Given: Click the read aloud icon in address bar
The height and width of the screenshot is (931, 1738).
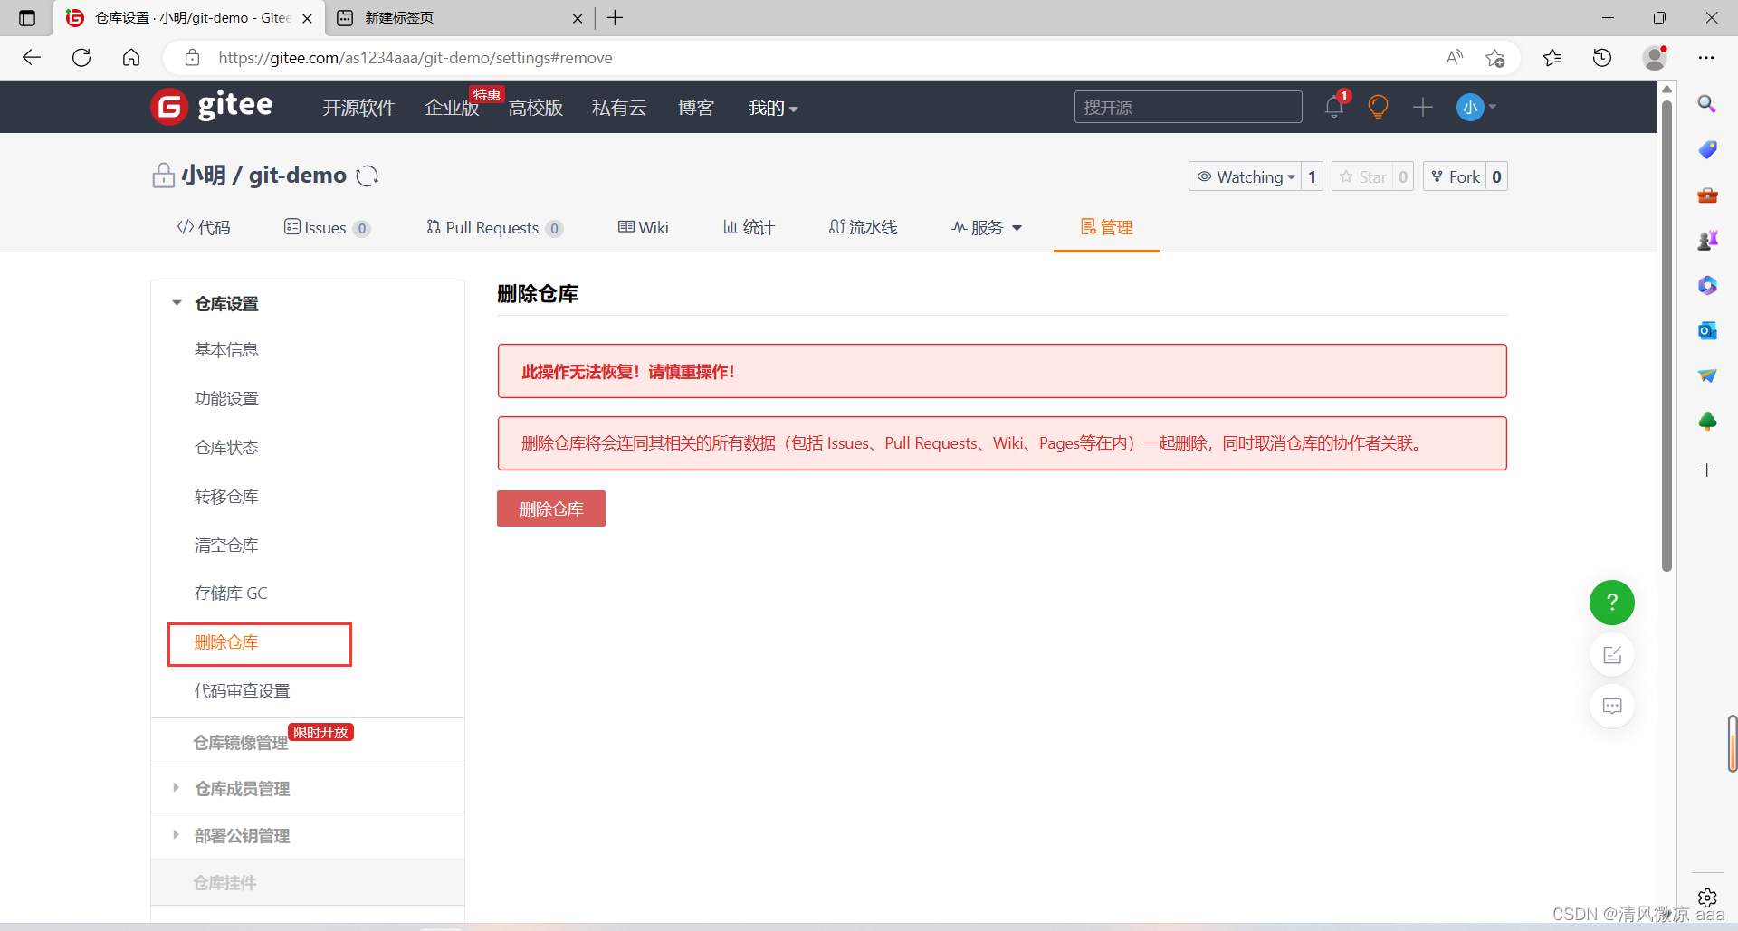Looking at the screenshot, I should (1454, 57).
